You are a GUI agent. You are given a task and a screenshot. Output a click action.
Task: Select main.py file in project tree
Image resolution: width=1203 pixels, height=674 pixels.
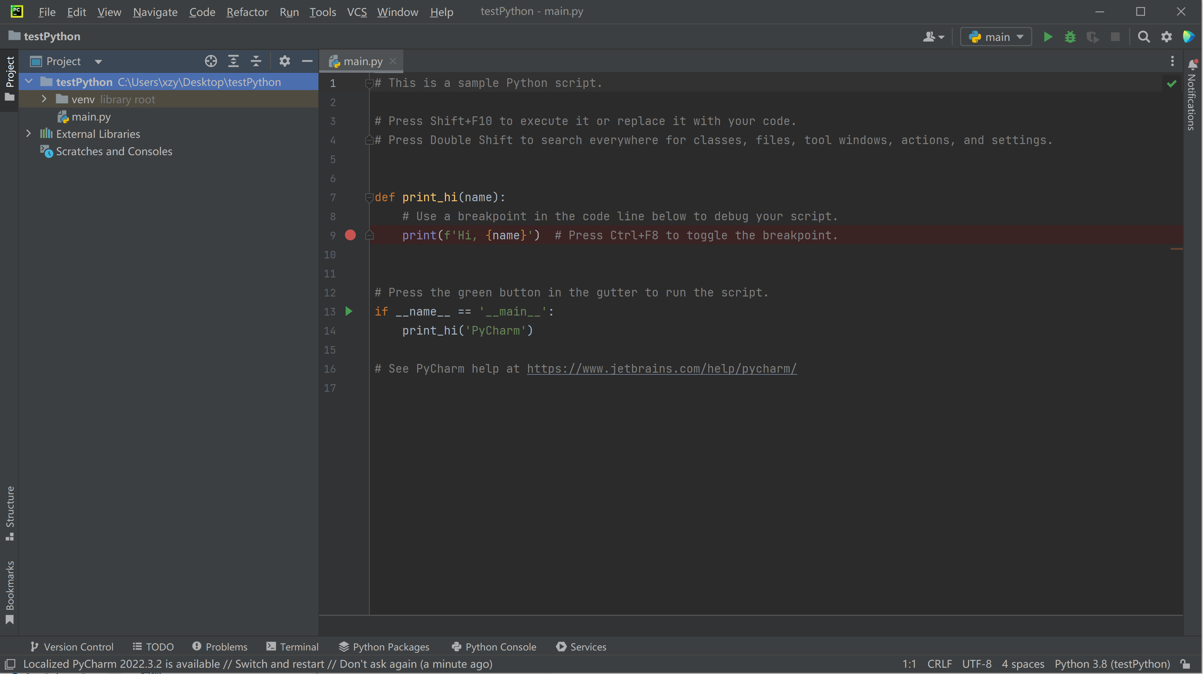point(91,116)
